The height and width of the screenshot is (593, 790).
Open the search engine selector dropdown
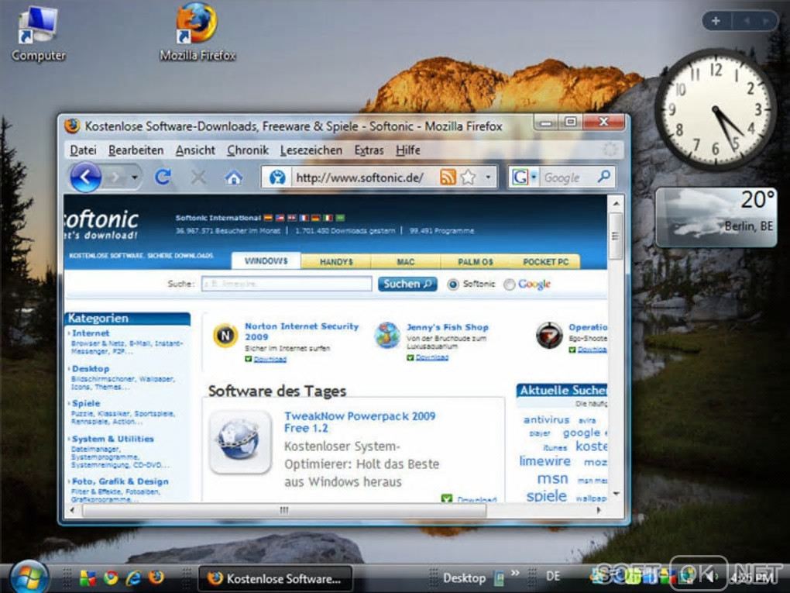tap(534, 177)
